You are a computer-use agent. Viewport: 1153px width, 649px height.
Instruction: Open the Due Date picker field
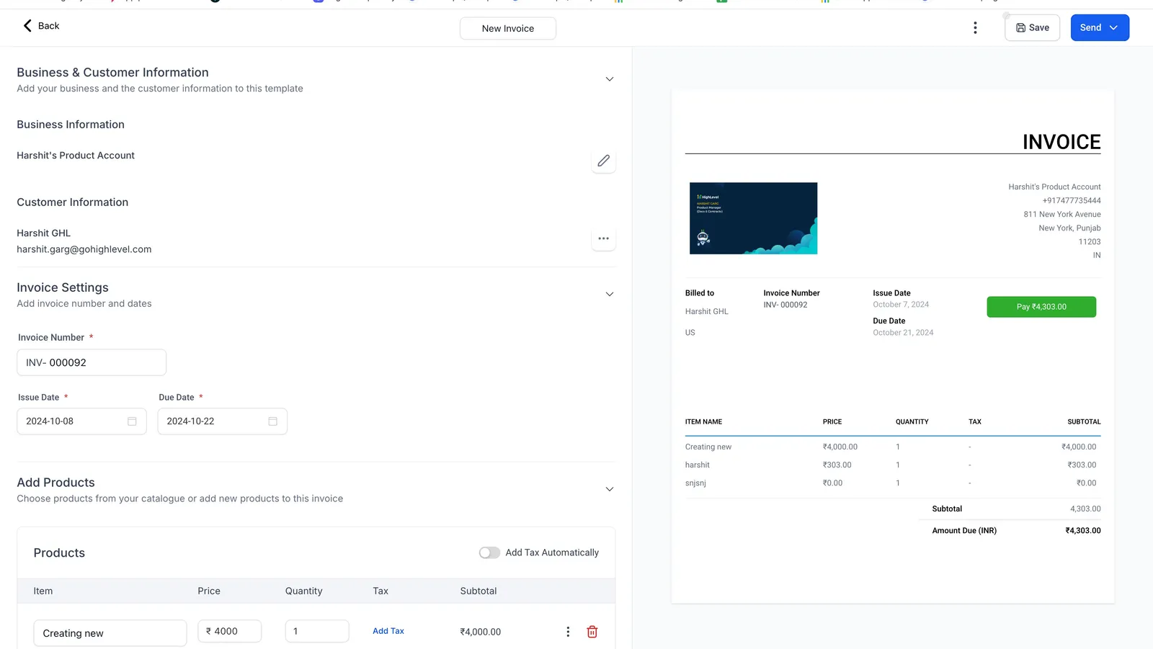(x=222, y=421)
